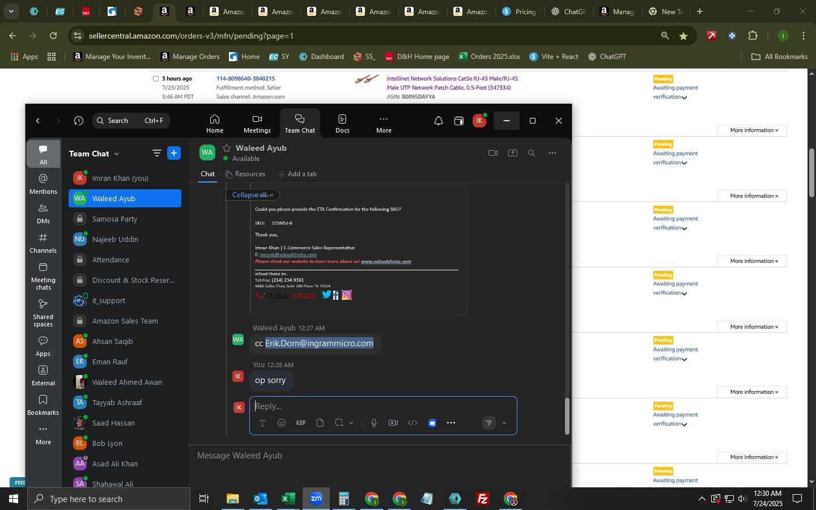This screenshot has height=510, width=816.
Task: Click Erik.Dorn@ingrammicro.com email link
Action: [x=319, y=343]
